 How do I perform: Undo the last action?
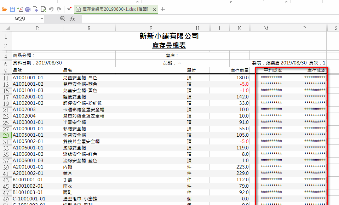coord(51,9)
